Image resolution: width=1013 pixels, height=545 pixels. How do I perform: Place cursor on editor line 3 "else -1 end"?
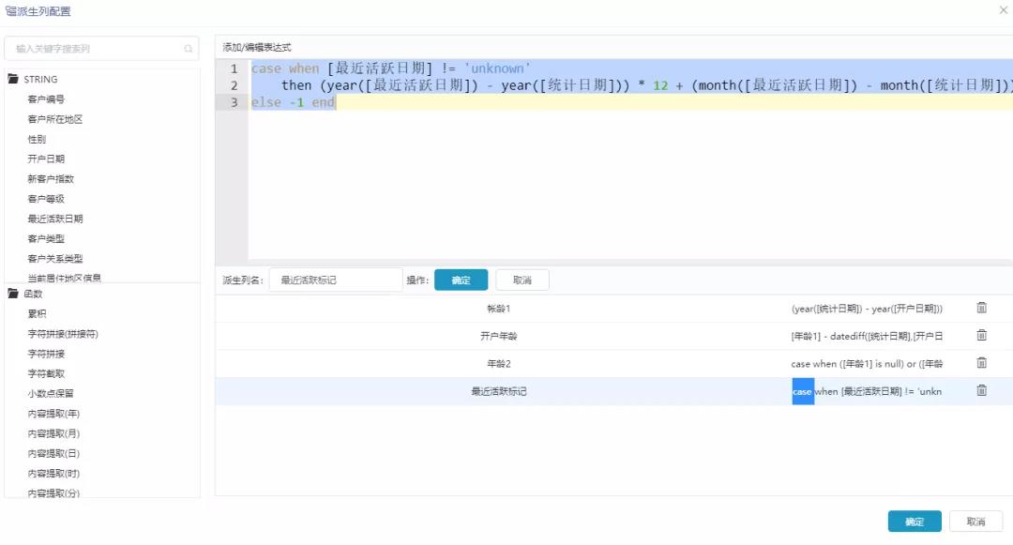point(293,102)
